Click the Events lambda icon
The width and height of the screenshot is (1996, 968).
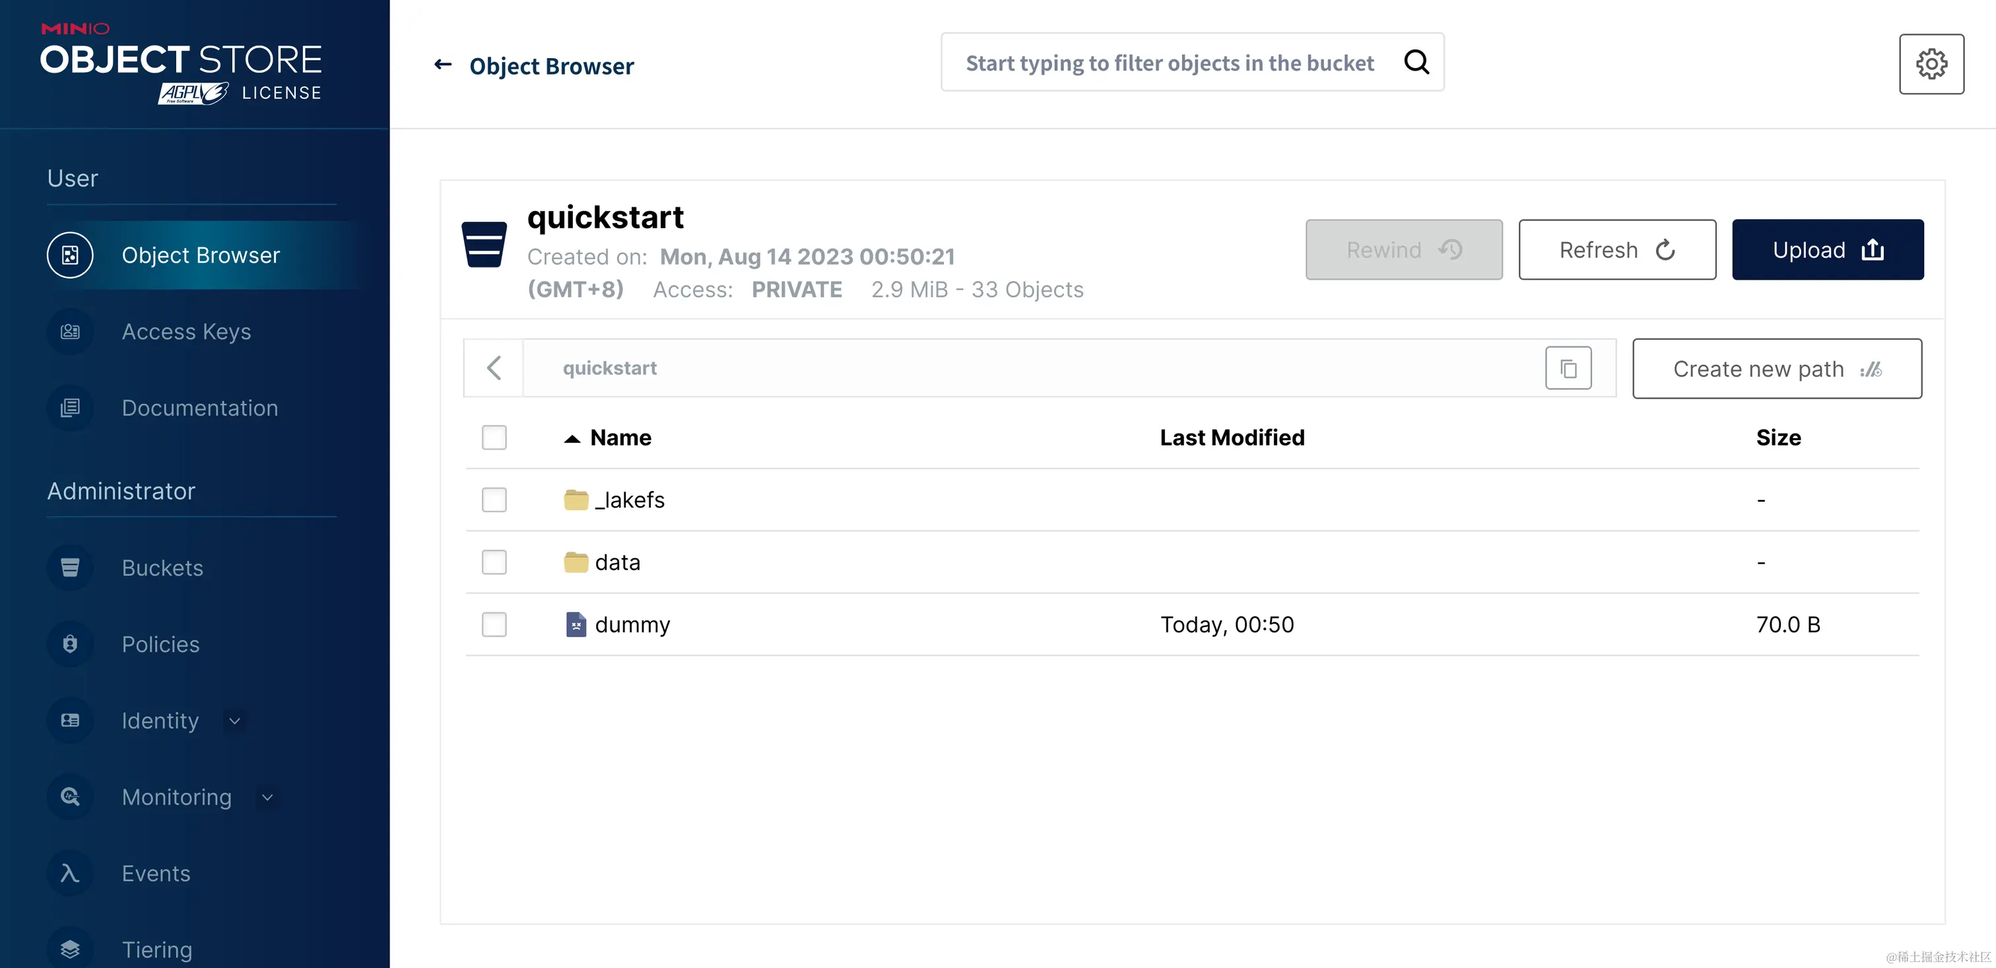pyautogui.click(x=70, y=874)
